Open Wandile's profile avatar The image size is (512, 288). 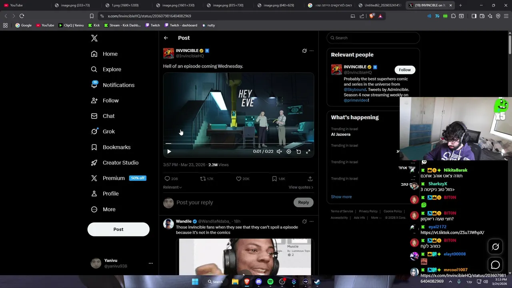tap(168, 224)
